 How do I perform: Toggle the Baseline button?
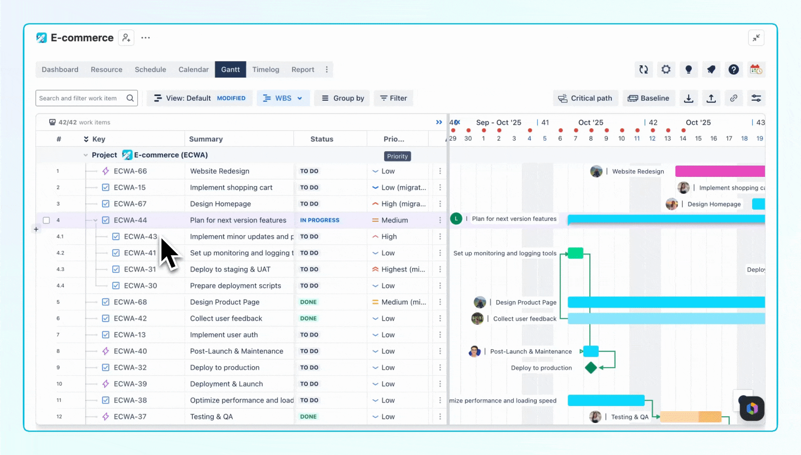pyautogui.click(x=649, y=98)
